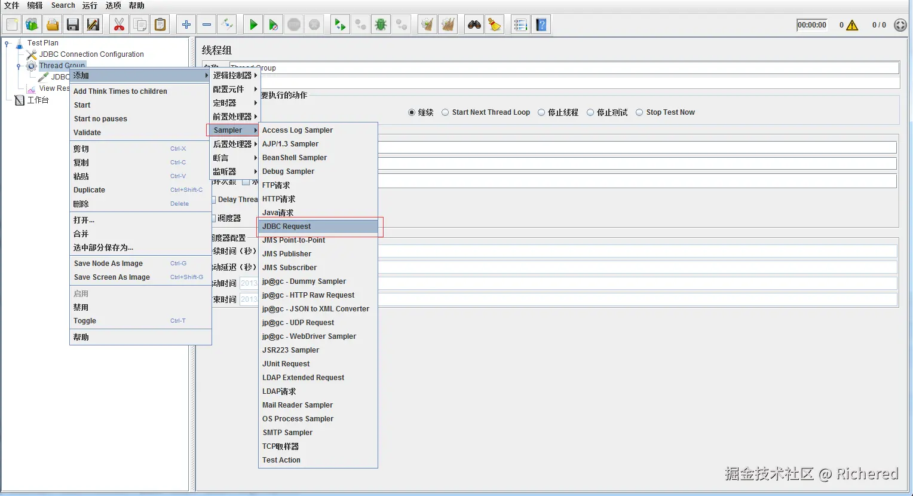Select the Stop Test Now radio option
The width and height of the screenshot is (913, 496).
click(x=639, y=112)
